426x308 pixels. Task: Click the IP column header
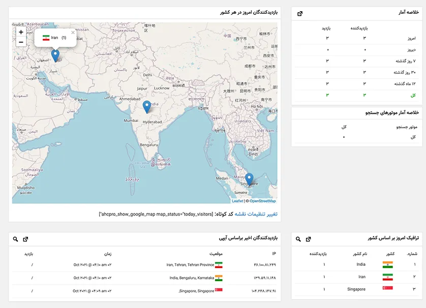(x=274, y=254)
